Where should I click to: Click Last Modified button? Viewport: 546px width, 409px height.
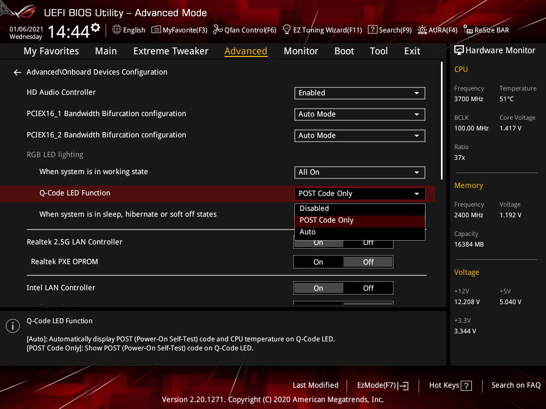click(x=316, y=386)
